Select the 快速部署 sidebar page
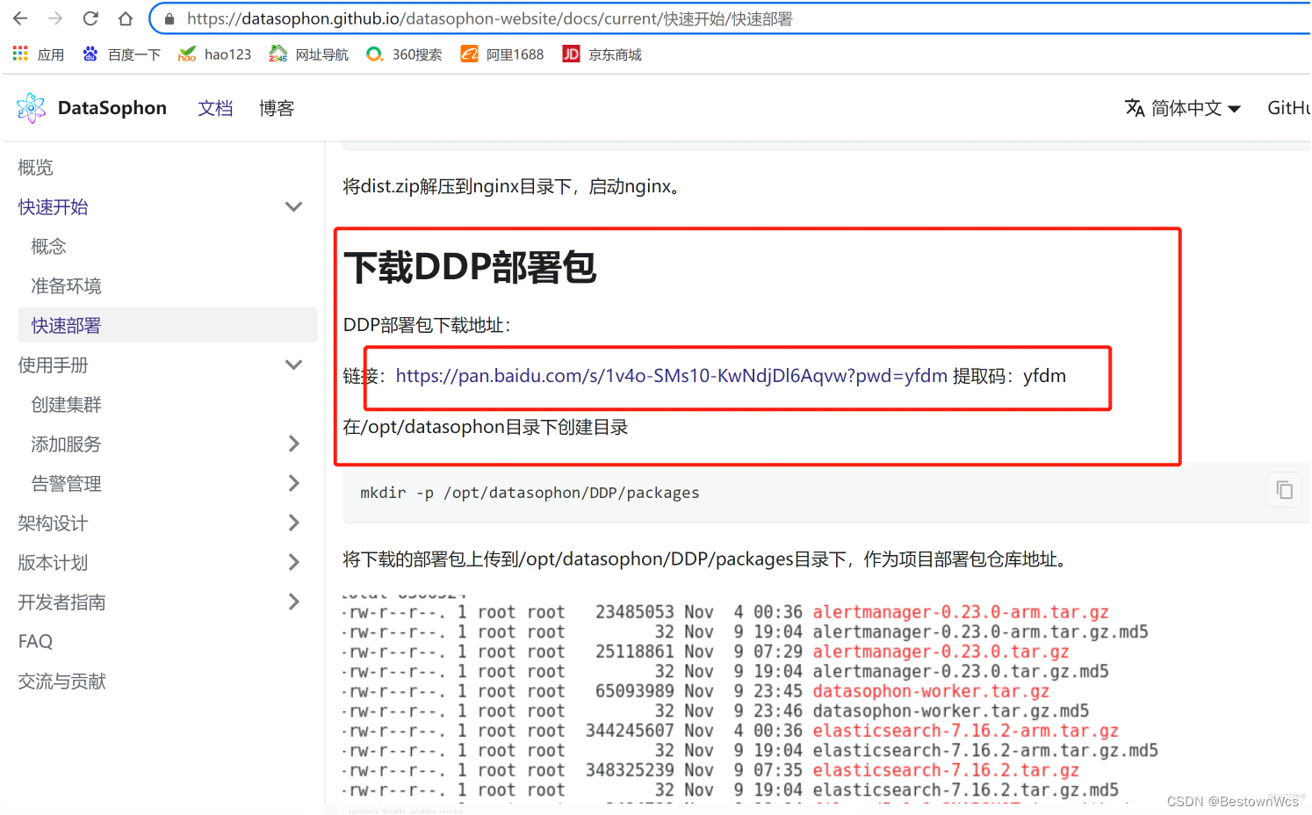The width and height of the screenshot is (1312, 815). (x=168, y=325)
